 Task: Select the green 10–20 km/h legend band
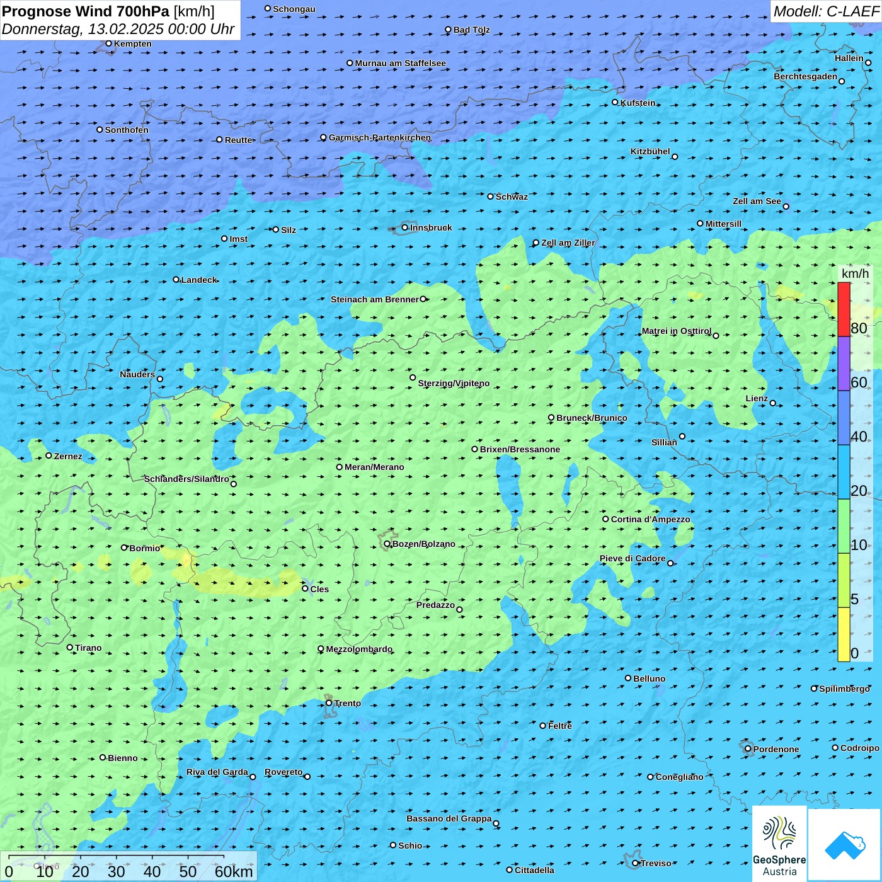(844, 526)
